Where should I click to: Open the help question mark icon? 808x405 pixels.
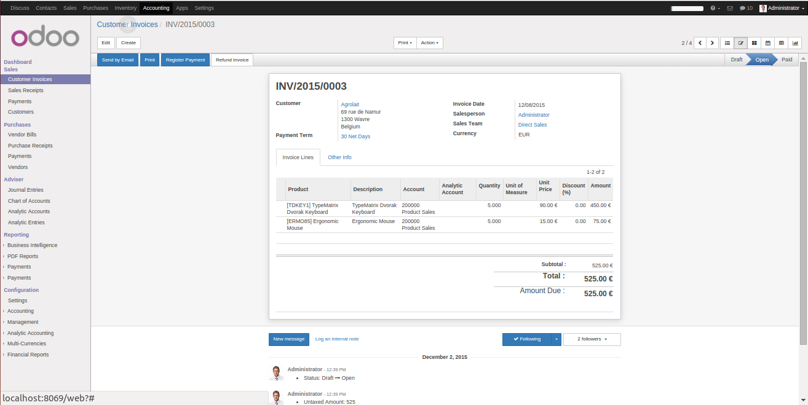point(713,8)
